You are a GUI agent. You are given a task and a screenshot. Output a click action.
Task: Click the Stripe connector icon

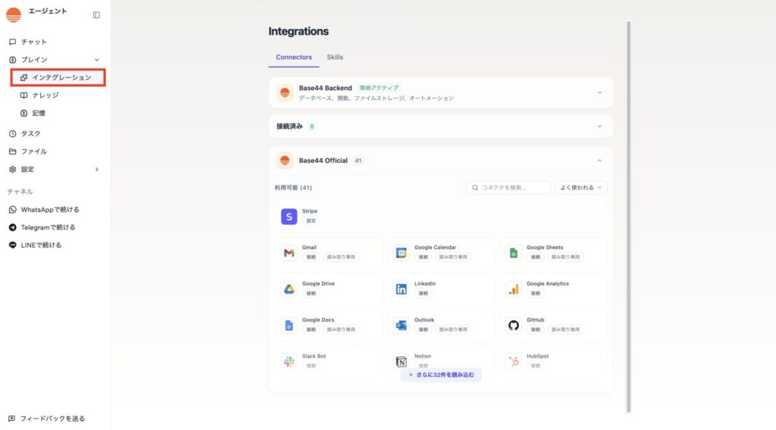tap(289, 217)
